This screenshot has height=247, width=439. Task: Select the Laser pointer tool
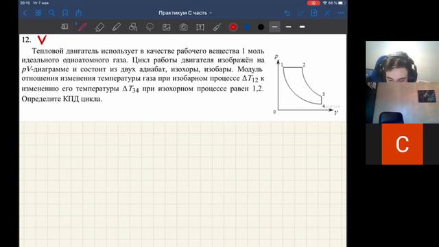click(217, 27)
